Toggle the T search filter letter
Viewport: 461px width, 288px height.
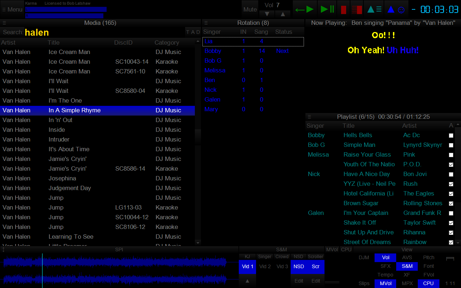click(188, 32)
